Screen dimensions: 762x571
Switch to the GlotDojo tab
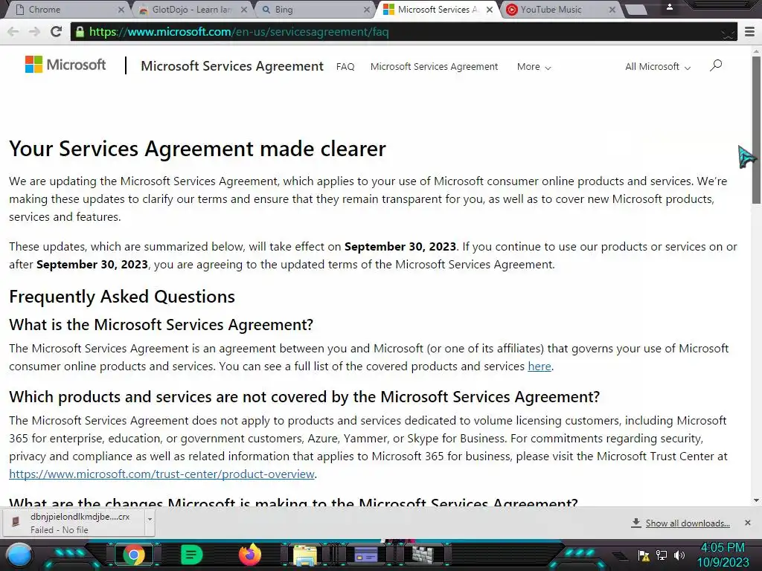coord(192,10)
